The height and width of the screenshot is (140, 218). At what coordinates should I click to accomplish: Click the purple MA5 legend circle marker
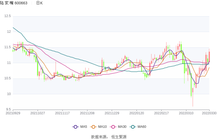[x=75, y=127]
